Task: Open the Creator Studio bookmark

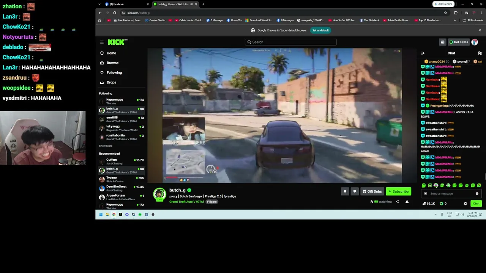Action: [x=155, y=20]
